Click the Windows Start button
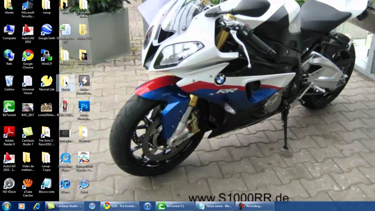Image resolution: width=375 pixels, height=211 pixels. (x=6, y=206)
